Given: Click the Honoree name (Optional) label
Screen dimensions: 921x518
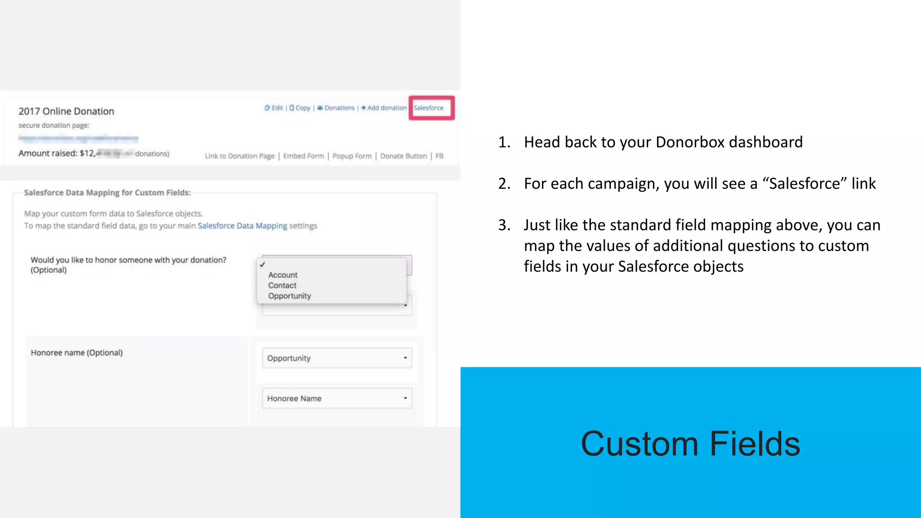Looking at the screenshot, I should [77, 353].
